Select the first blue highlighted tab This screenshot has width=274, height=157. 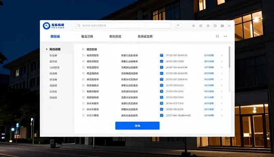[x=55, y=36]
